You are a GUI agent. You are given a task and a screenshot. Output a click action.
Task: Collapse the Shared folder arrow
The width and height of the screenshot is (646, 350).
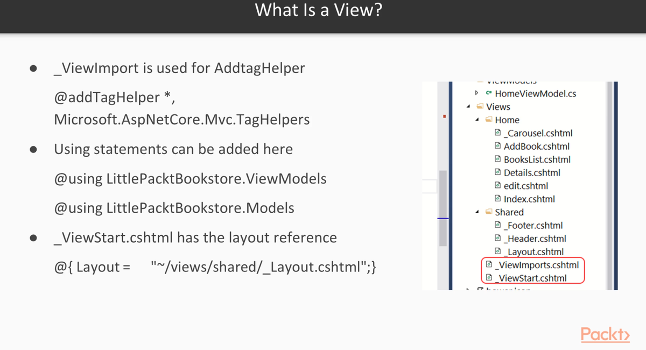pos(478,212)
